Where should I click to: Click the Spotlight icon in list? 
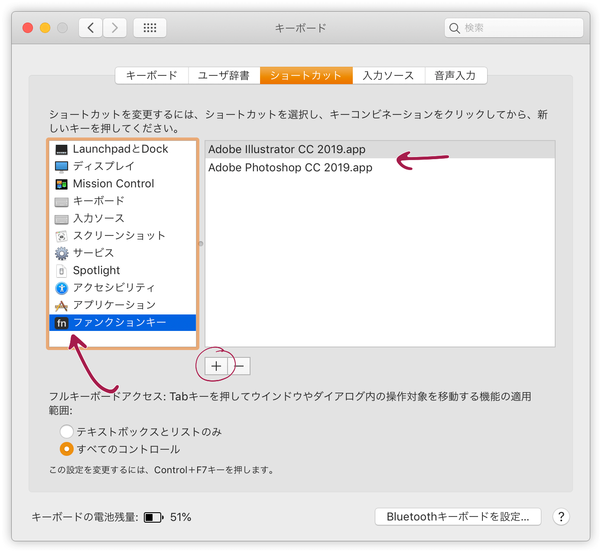point(62,271)
